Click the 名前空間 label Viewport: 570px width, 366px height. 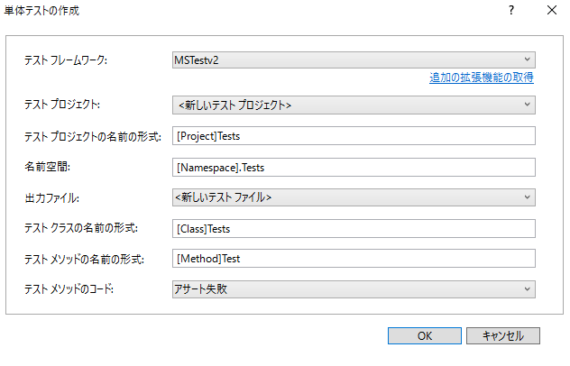click(47, 167)
